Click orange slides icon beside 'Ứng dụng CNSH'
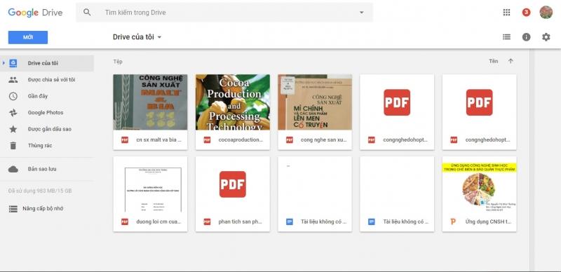 [453, 222]
